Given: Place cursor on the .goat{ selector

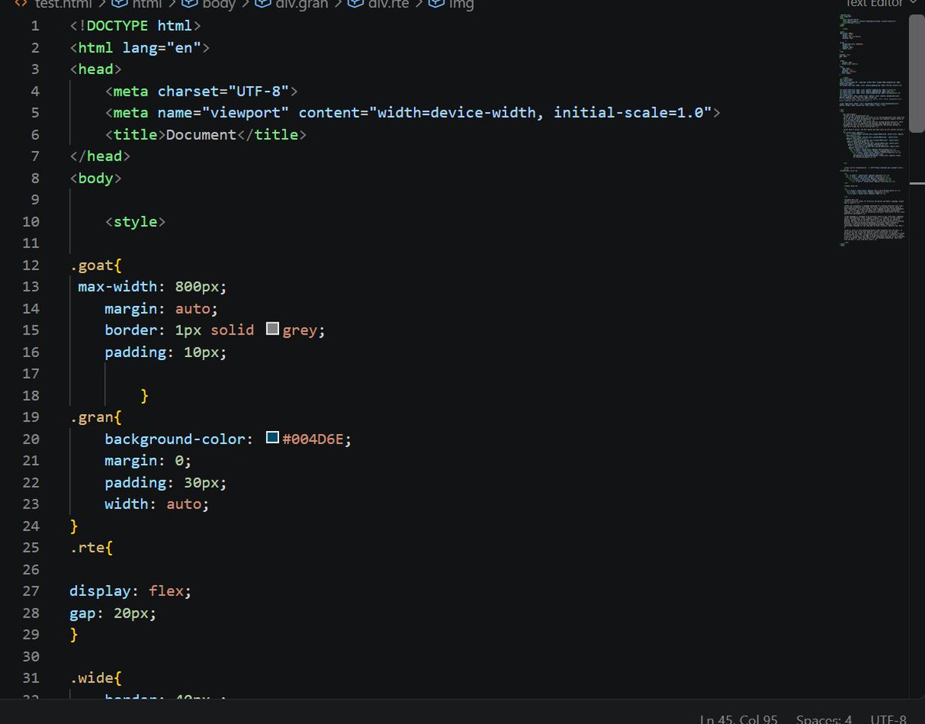Looking at the screenshot, I should [x=96, y=264].
